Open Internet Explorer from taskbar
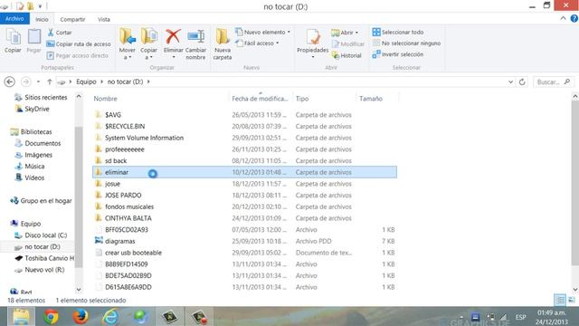 110,317
